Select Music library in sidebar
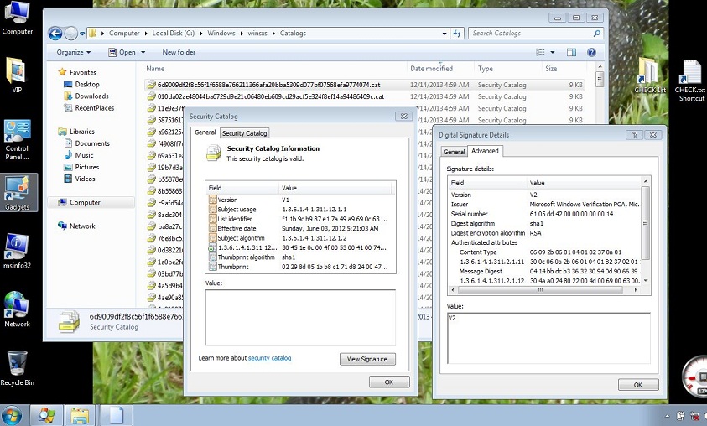The height and width of the screenshot is (426, 707). [x=84, y=155]
